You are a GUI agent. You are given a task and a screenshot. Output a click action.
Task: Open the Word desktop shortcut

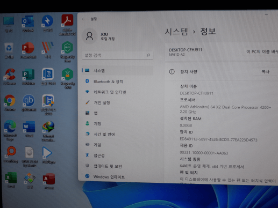coord(29,129)
